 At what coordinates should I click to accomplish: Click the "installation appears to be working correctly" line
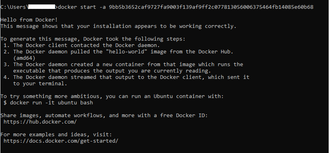coord(118,26)
